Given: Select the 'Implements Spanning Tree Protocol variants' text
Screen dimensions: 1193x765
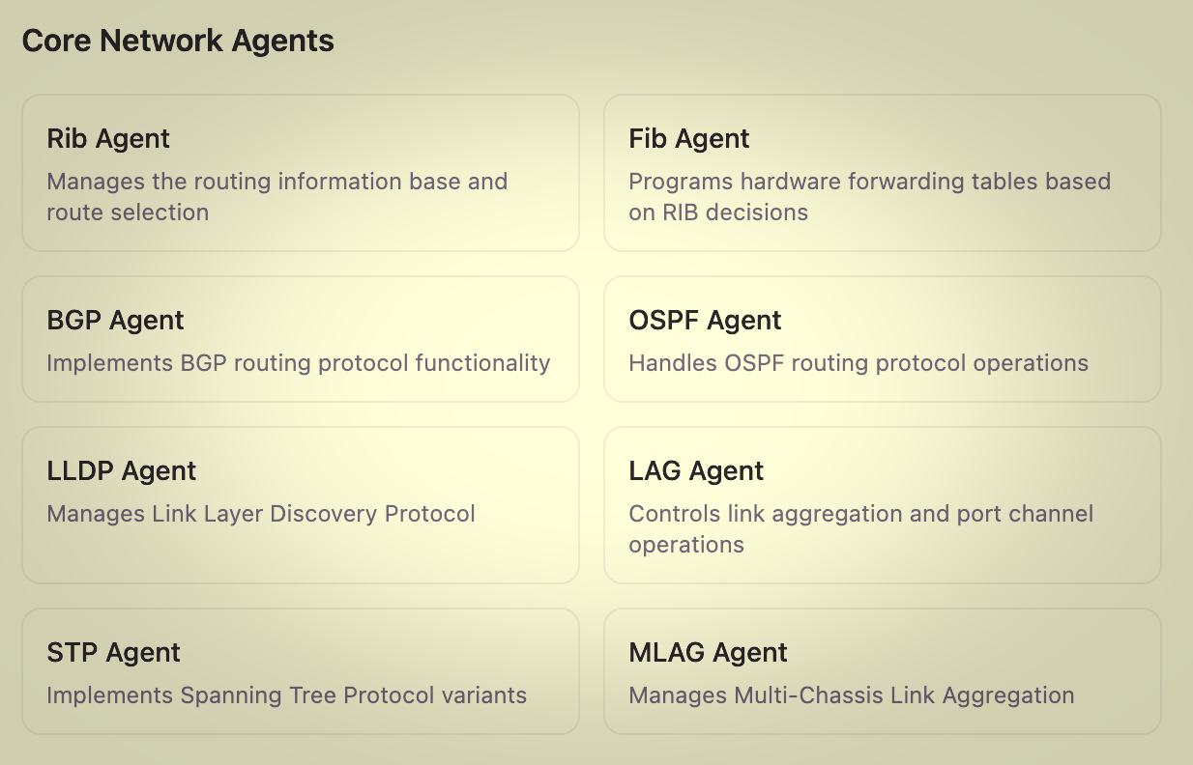Looking at the screenshot, I should click(x=286, y=695).
